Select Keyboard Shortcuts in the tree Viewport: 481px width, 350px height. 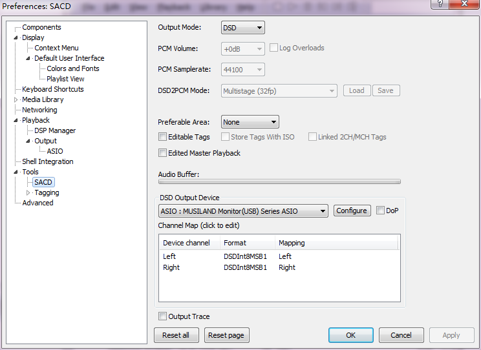[x=52, y=89]
